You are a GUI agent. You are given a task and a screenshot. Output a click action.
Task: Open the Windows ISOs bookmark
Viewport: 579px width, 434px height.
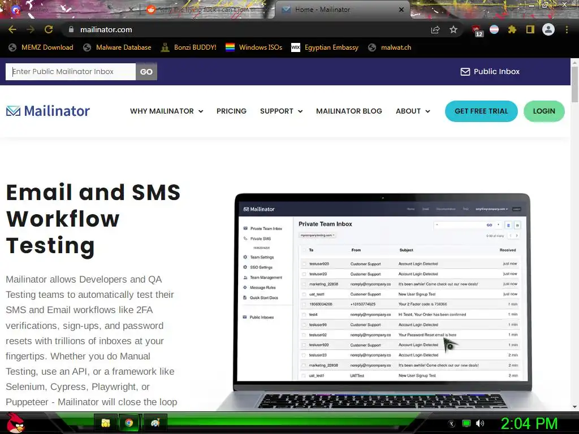click(x=254, y=47)
